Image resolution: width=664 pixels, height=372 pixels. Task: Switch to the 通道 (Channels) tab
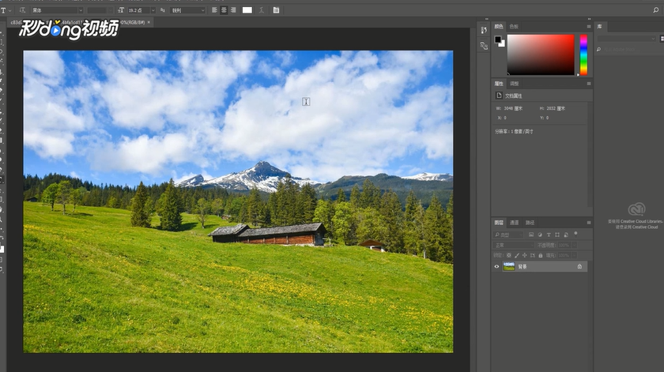click(x=514, y=223)
